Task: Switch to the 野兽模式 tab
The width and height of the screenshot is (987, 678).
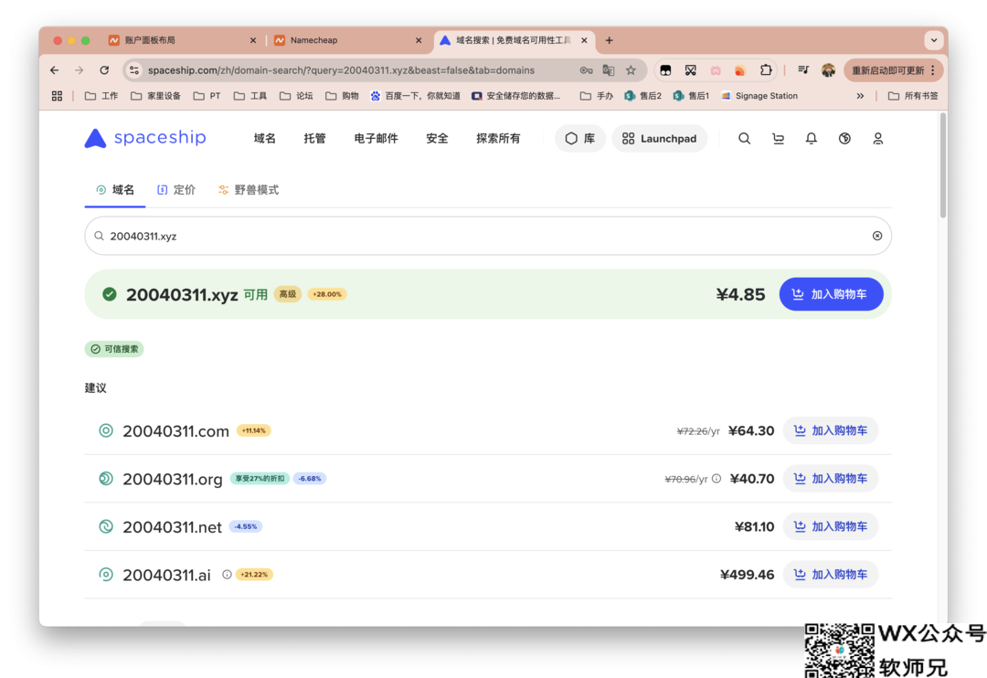Action: [x=249, y=189]
